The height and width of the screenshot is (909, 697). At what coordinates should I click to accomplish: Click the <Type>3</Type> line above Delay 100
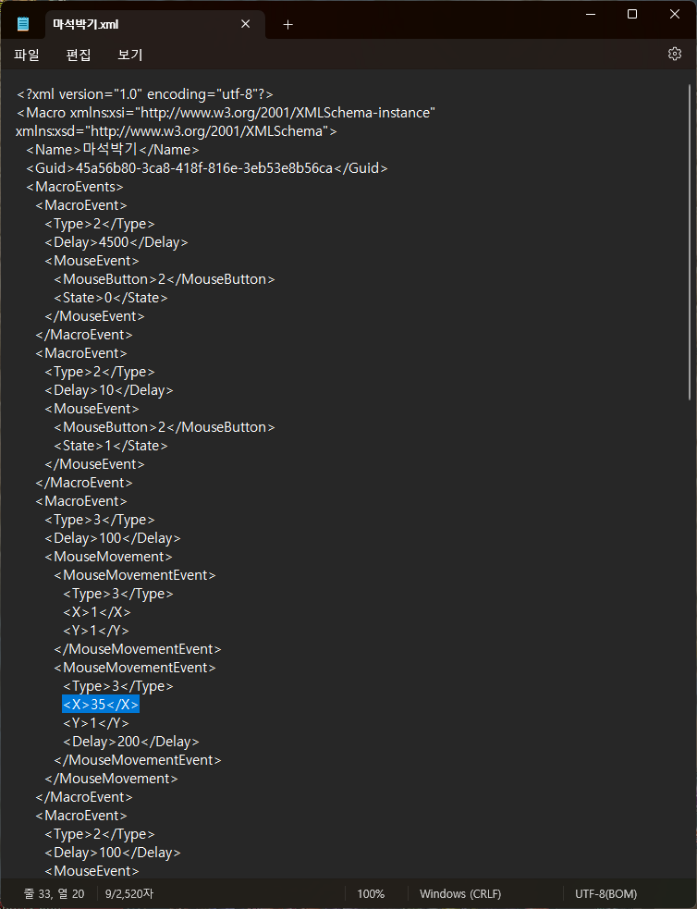[100, 520]
